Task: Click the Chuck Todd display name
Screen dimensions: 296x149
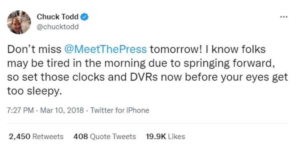Action: tap(57, 16)
